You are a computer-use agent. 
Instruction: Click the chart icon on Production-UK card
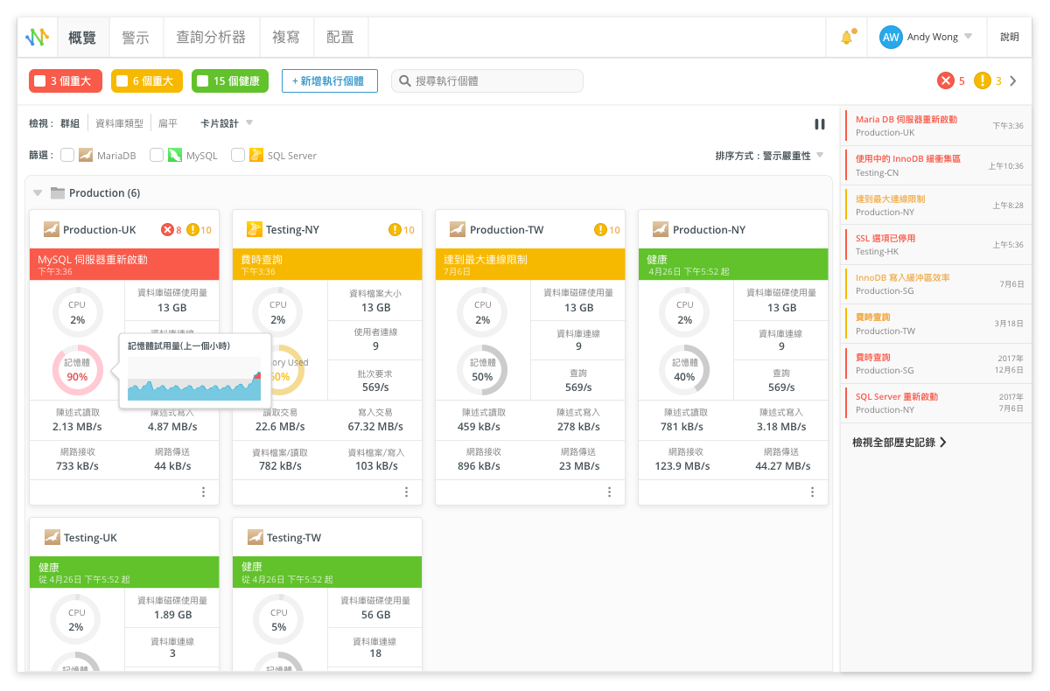tap(52, 229)
